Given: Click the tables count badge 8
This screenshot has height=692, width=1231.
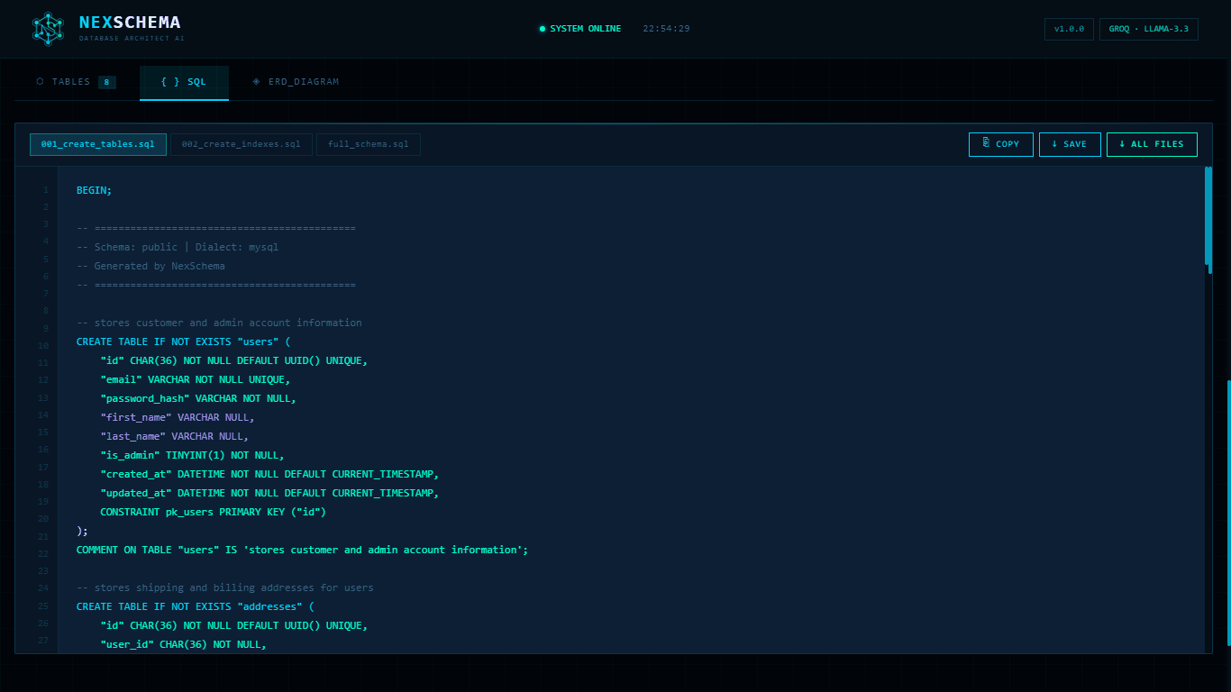Looking at the screenshot, I should pos(107,82).
